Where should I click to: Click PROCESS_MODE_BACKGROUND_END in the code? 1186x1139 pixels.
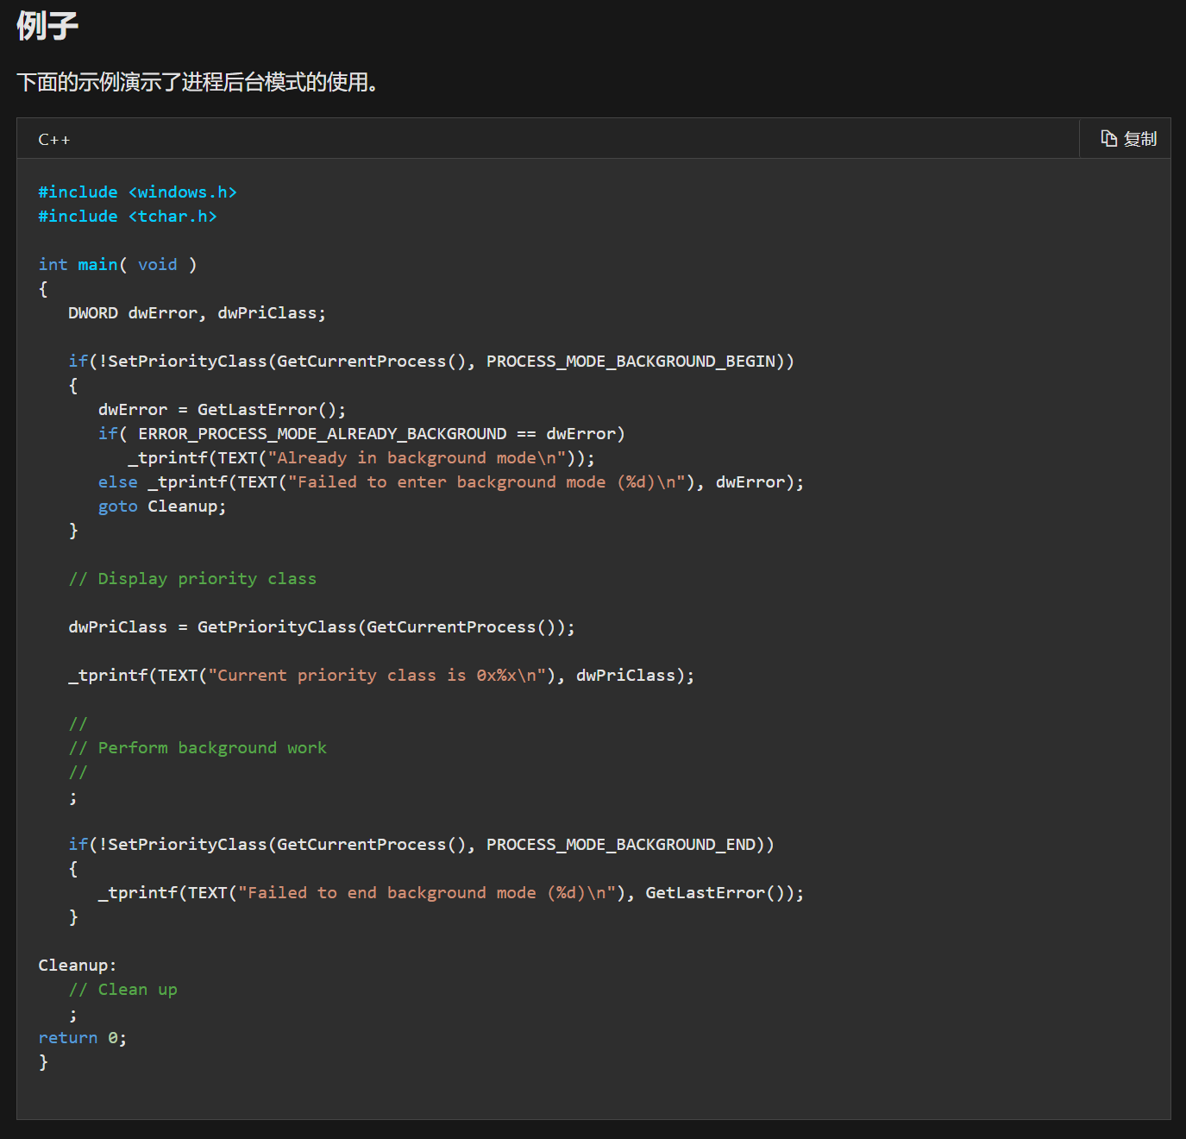click(620, 845)
